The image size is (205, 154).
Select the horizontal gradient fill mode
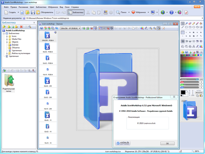click(x=186, y=41)
